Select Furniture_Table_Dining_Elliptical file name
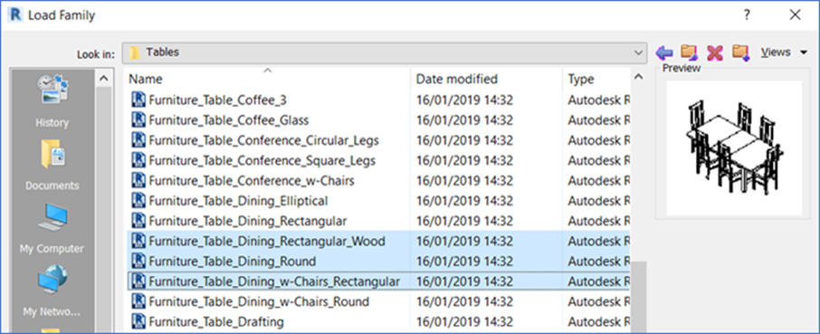The image size is (820, 334). click(238, 201)
